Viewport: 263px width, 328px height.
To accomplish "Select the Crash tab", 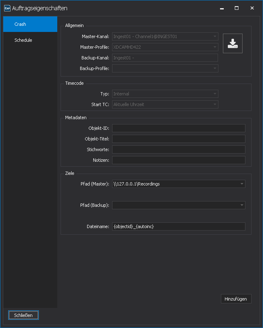I will (30, 24).
